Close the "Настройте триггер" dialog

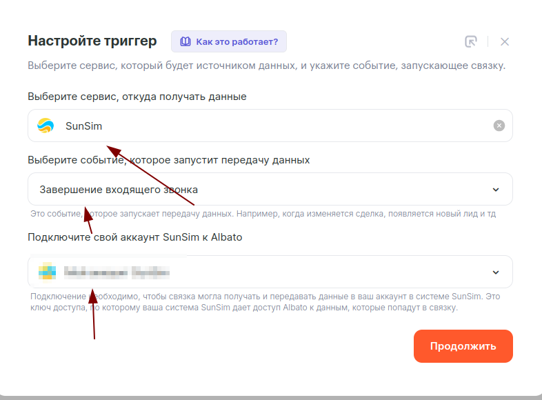click(x=505, y=41)
